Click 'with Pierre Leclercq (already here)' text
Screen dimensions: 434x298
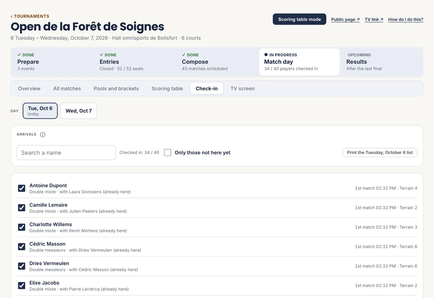pyautogui.click(x=94, y=289)
